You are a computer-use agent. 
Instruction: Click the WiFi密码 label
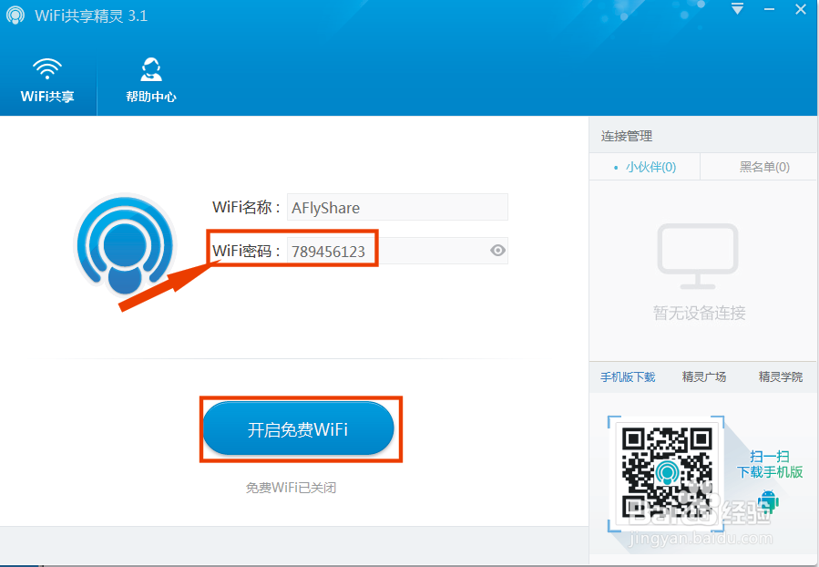coord(247,251)
